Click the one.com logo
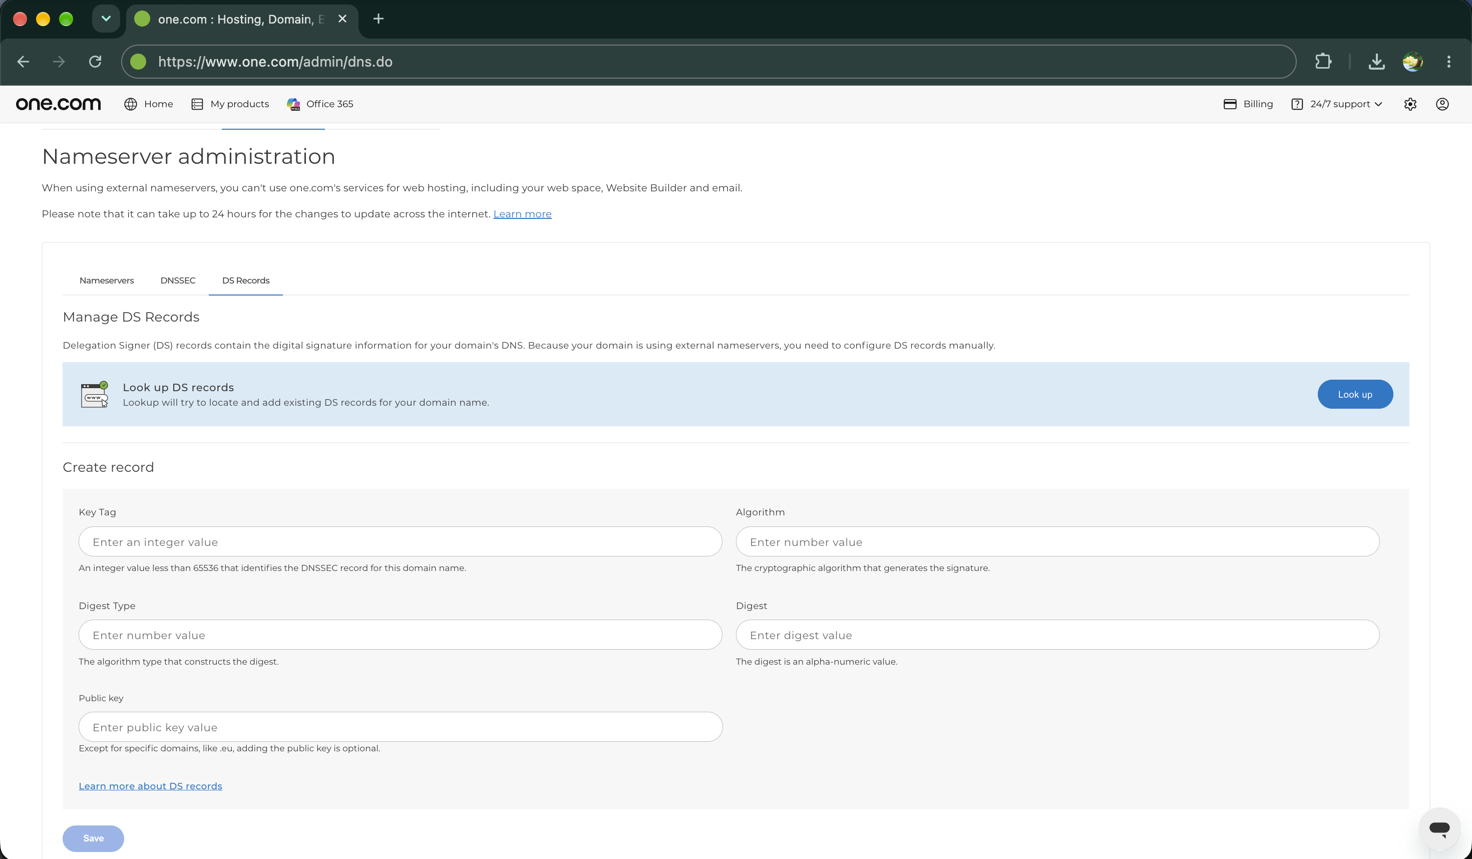Image resolution: width=1472 pixels, height=859 pixels. [59, 104]
